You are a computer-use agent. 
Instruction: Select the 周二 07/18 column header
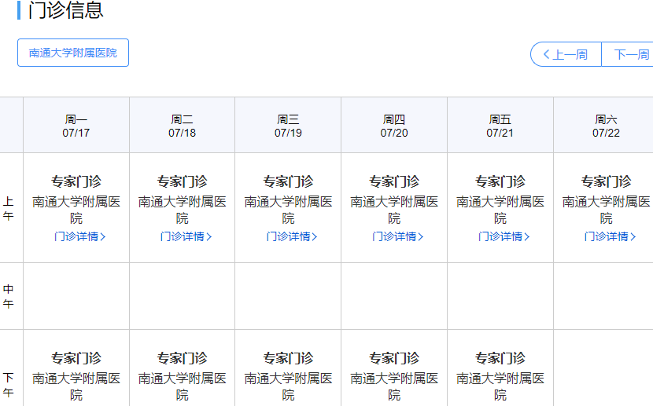pyautogui.click(x=183, y=126)
